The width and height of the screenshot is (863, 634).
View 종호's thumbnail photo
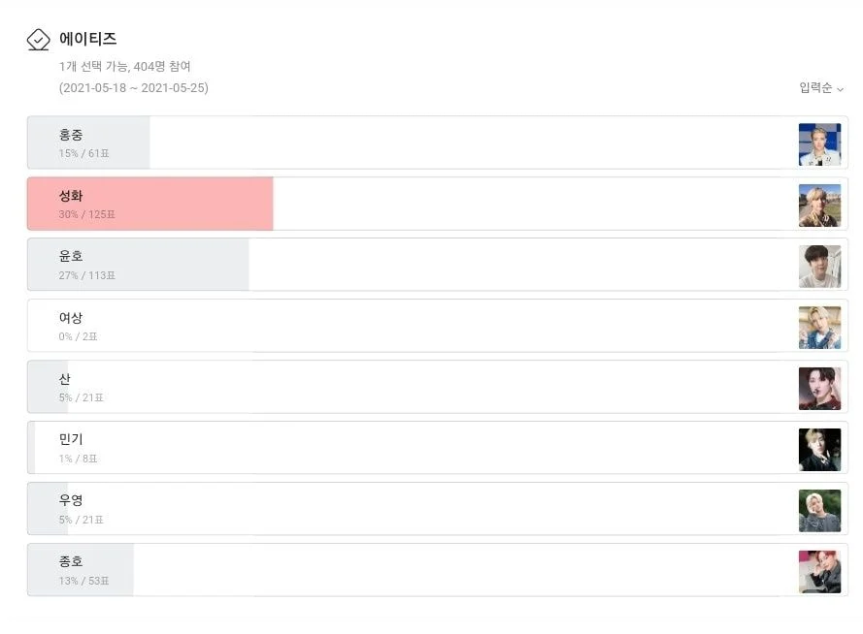[x=819, y=571]
